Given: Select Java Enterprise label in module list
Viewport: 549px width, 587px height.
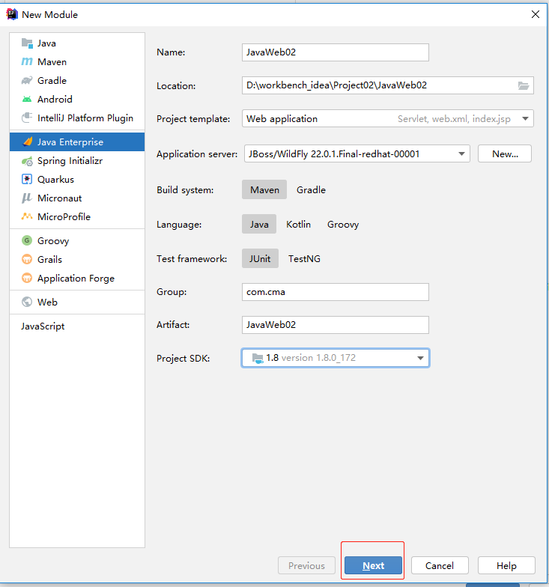Looking at the screenshot, I should (70, 142).
